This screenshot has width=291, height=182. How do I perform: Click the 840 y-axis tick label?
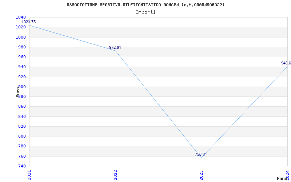[22, 116]
